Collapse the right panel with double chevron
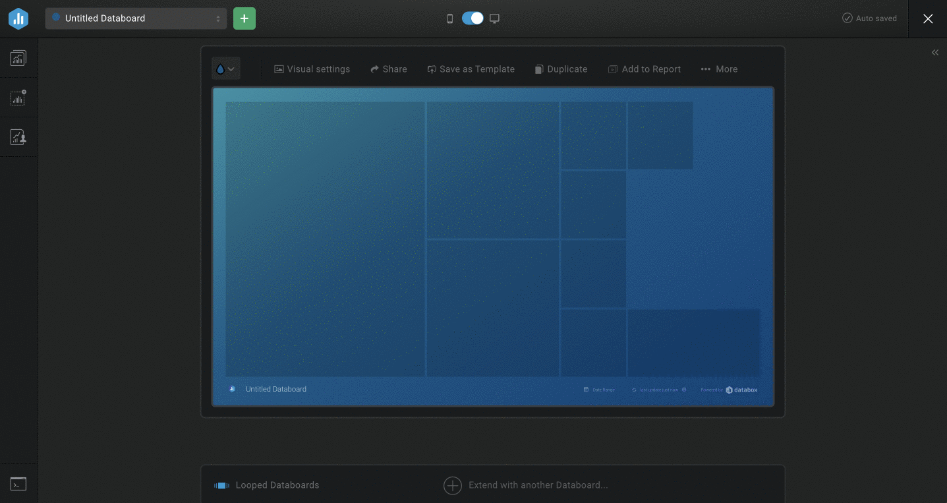The height and width of the screenshot is (503, 947). 934,53
